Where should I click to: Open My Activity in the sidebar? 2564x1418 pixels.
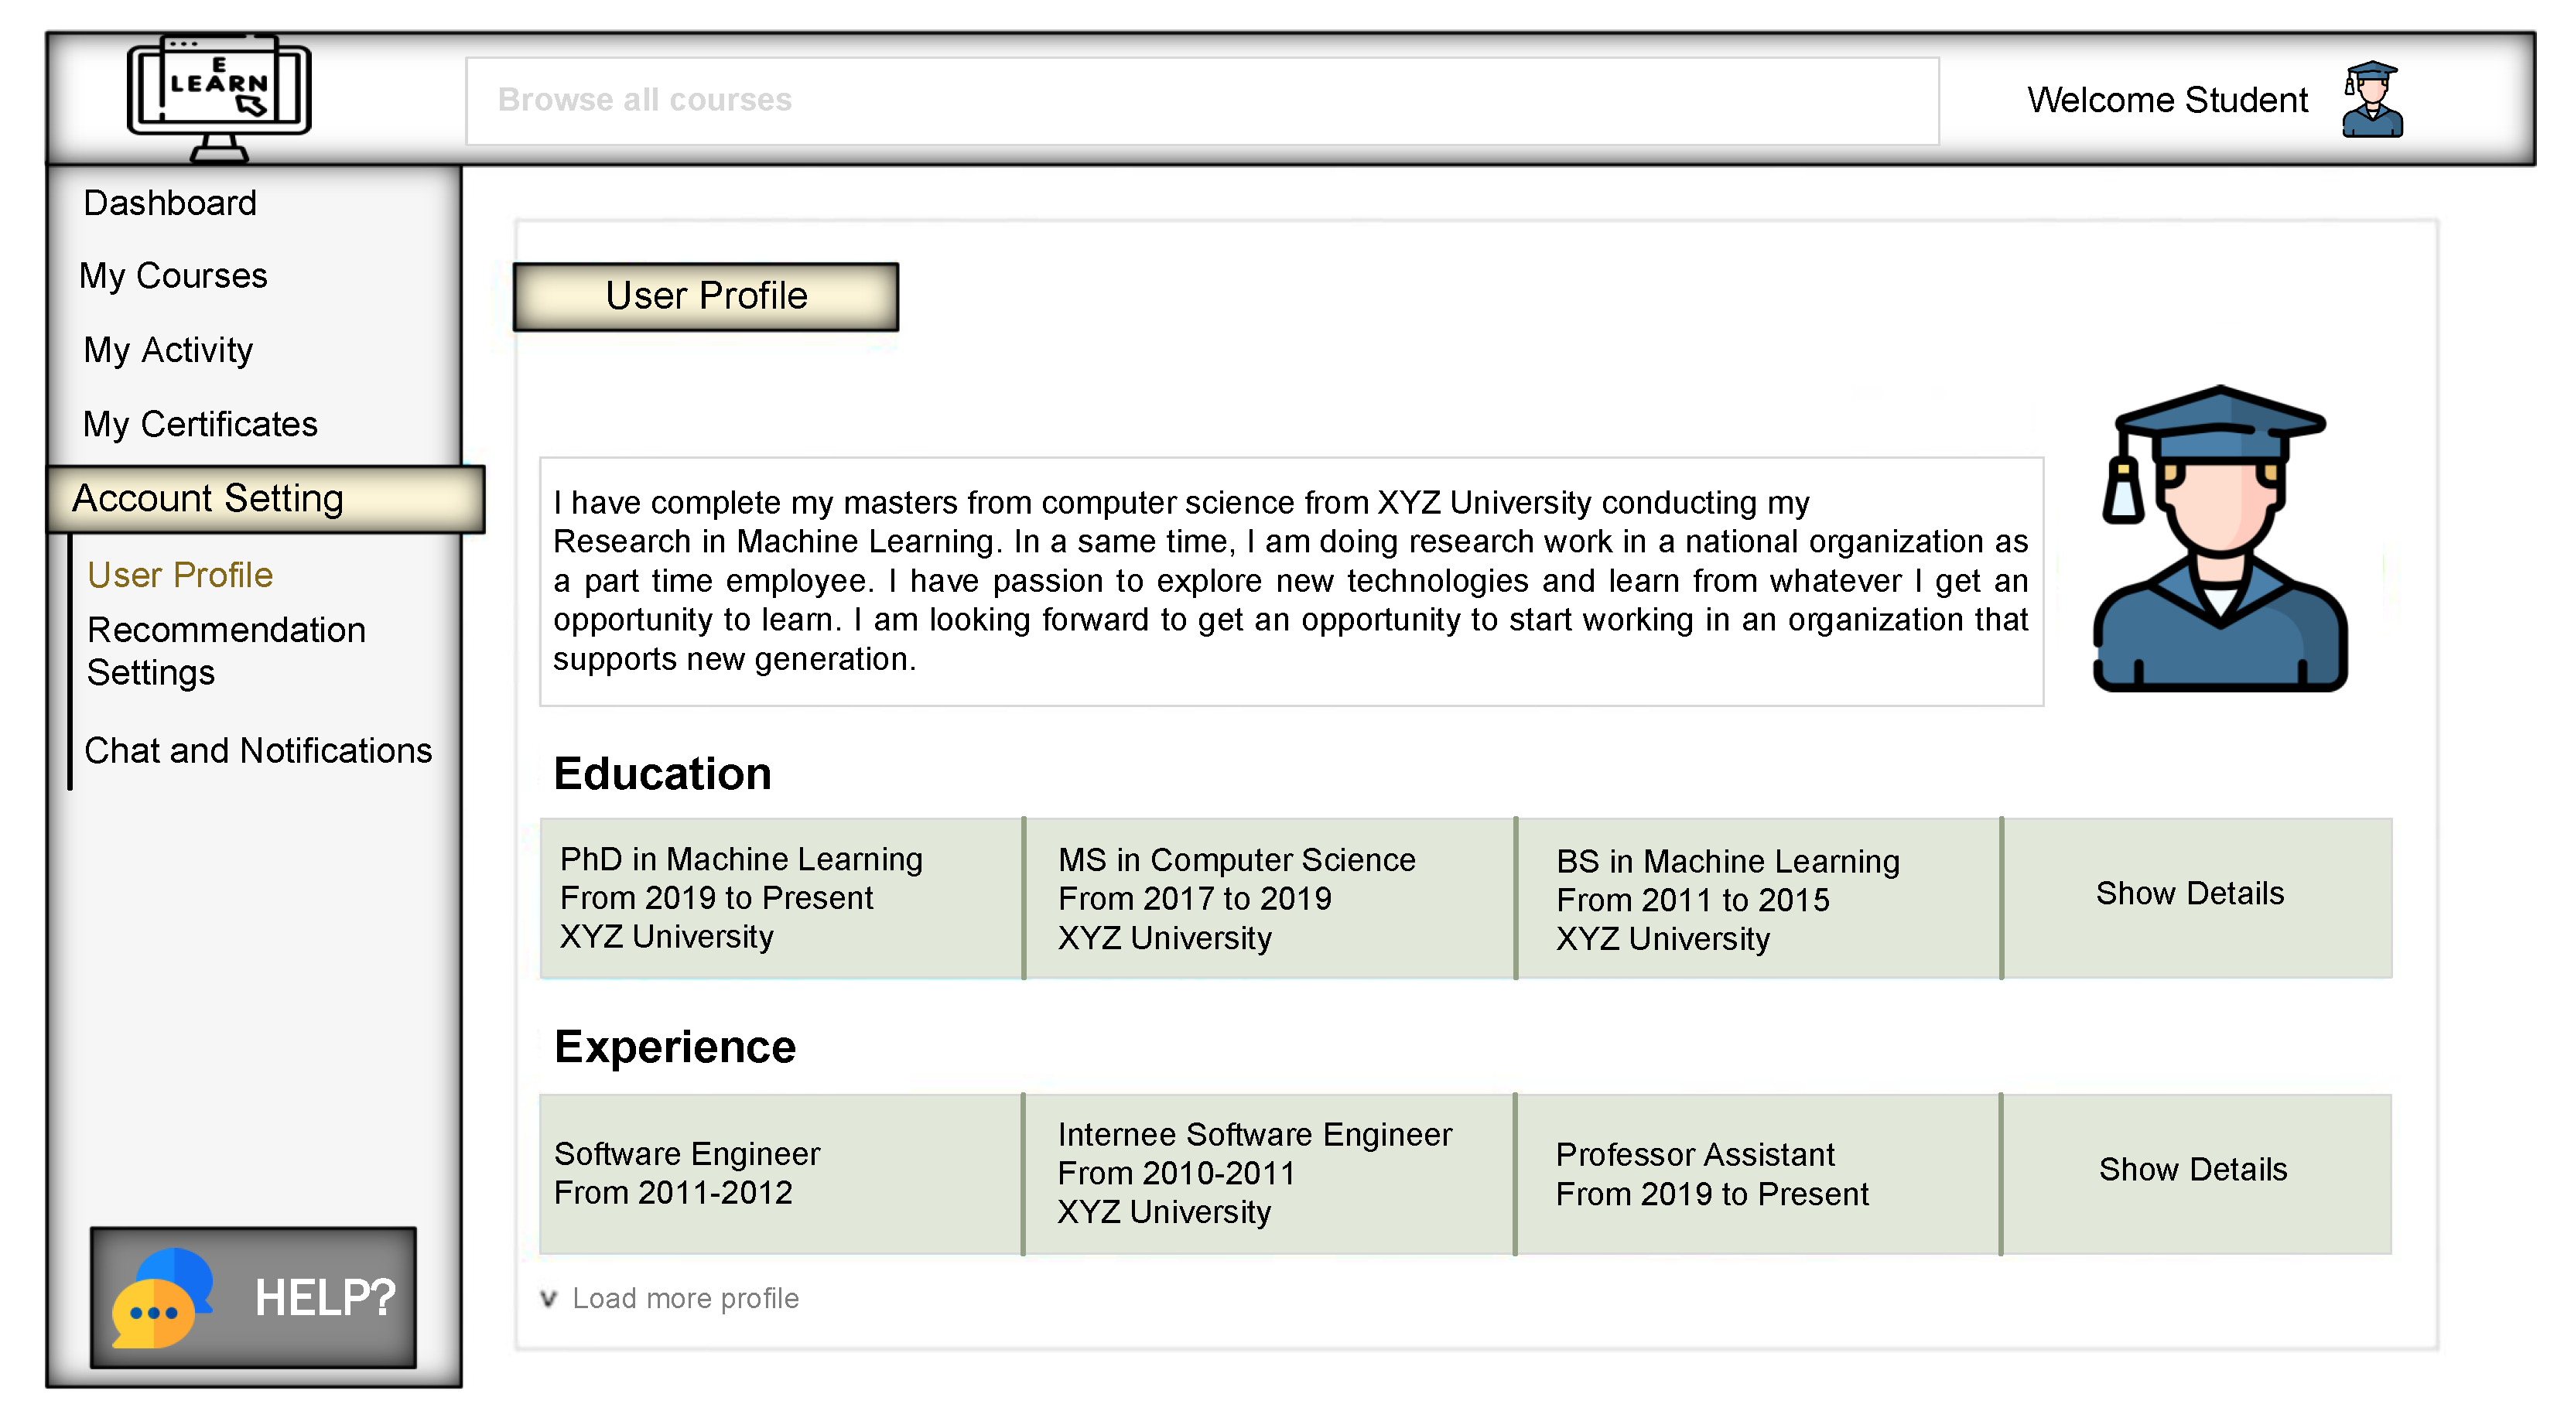tap(168, 350)
